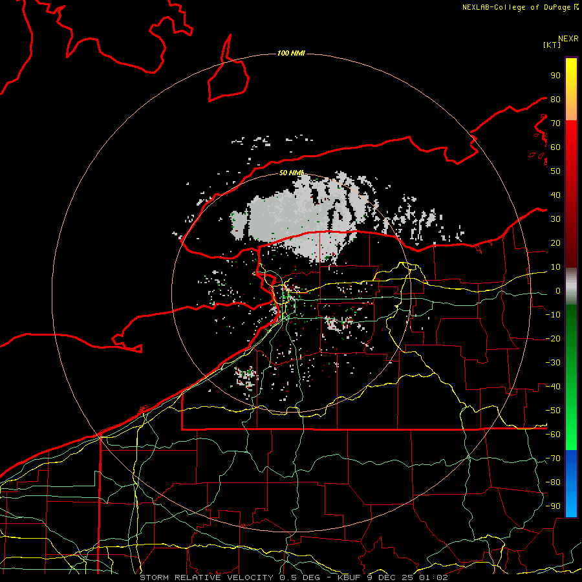Screen dimensions: 582x582
Task: Click the 50 value on velocity scale
Action: [x=555, y=171]
